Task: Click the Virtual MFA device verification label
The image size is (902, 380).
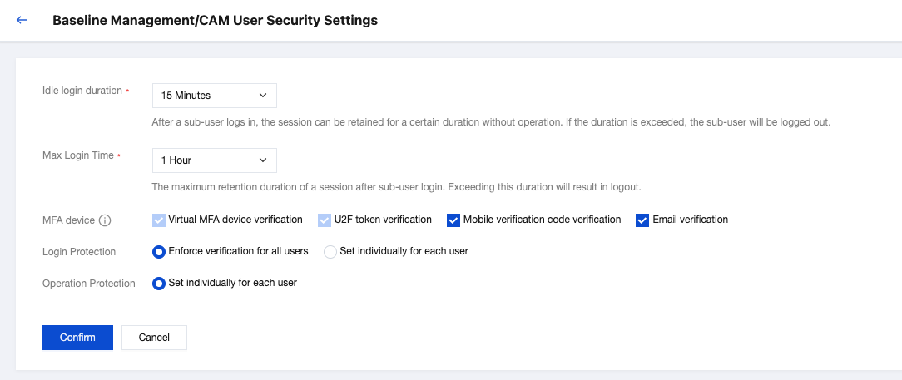Action: point(235,220)
